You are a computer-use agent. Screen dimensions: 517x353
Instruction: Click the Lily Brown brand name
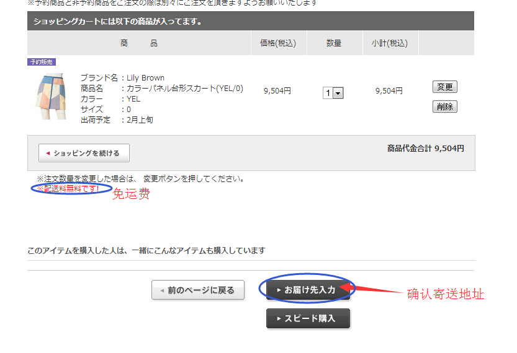click(145, 78)
